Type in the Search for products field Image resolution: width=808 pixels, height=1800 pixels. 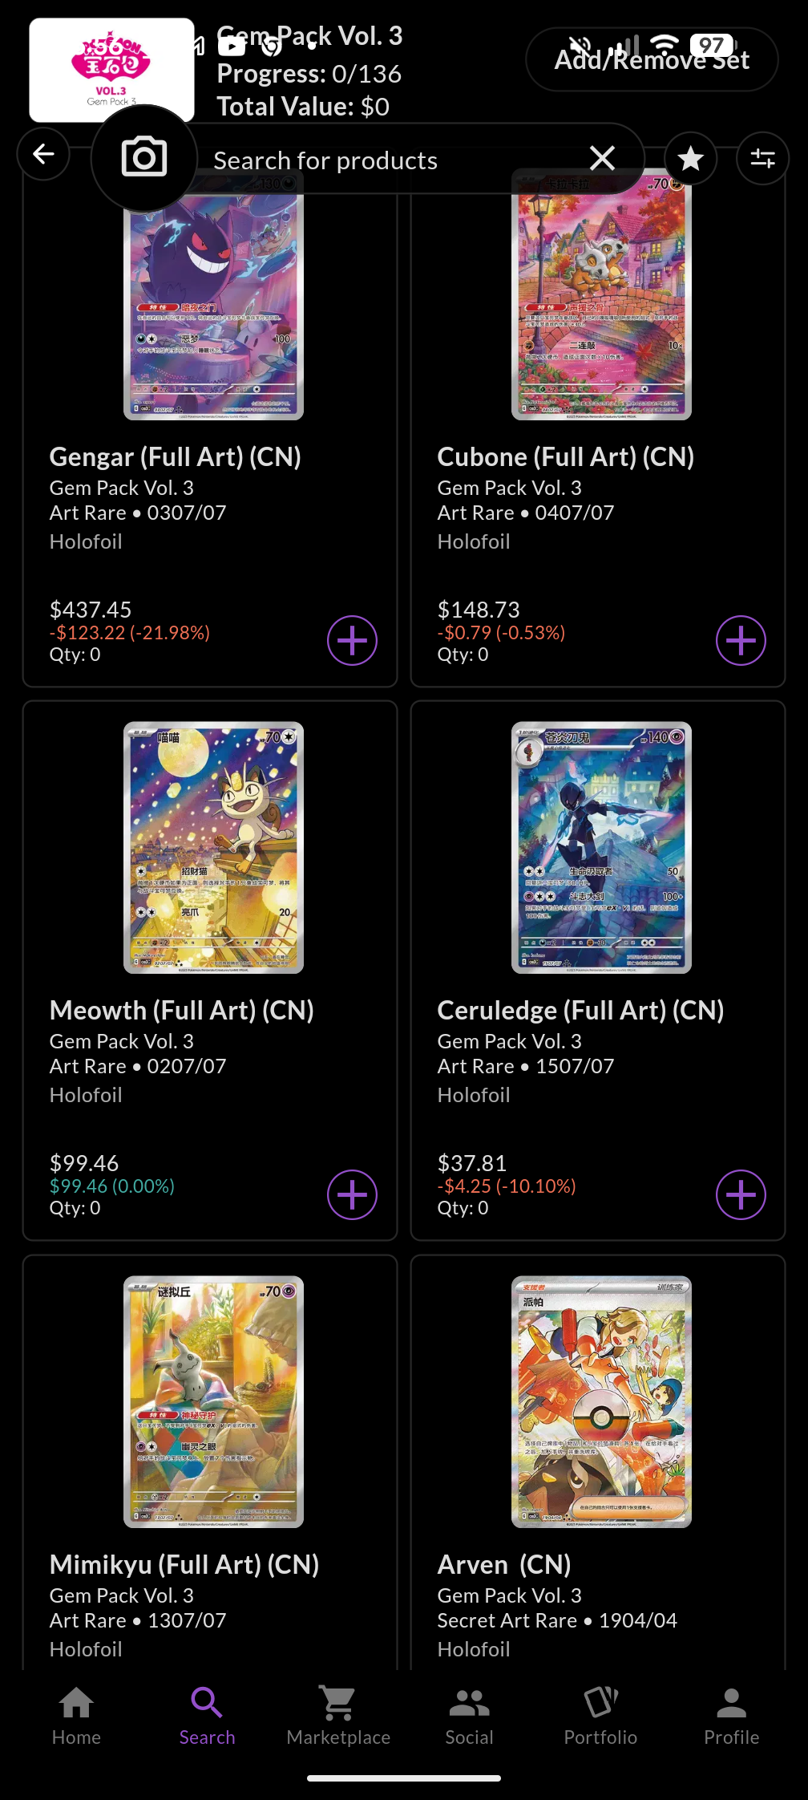pos(385,160)
